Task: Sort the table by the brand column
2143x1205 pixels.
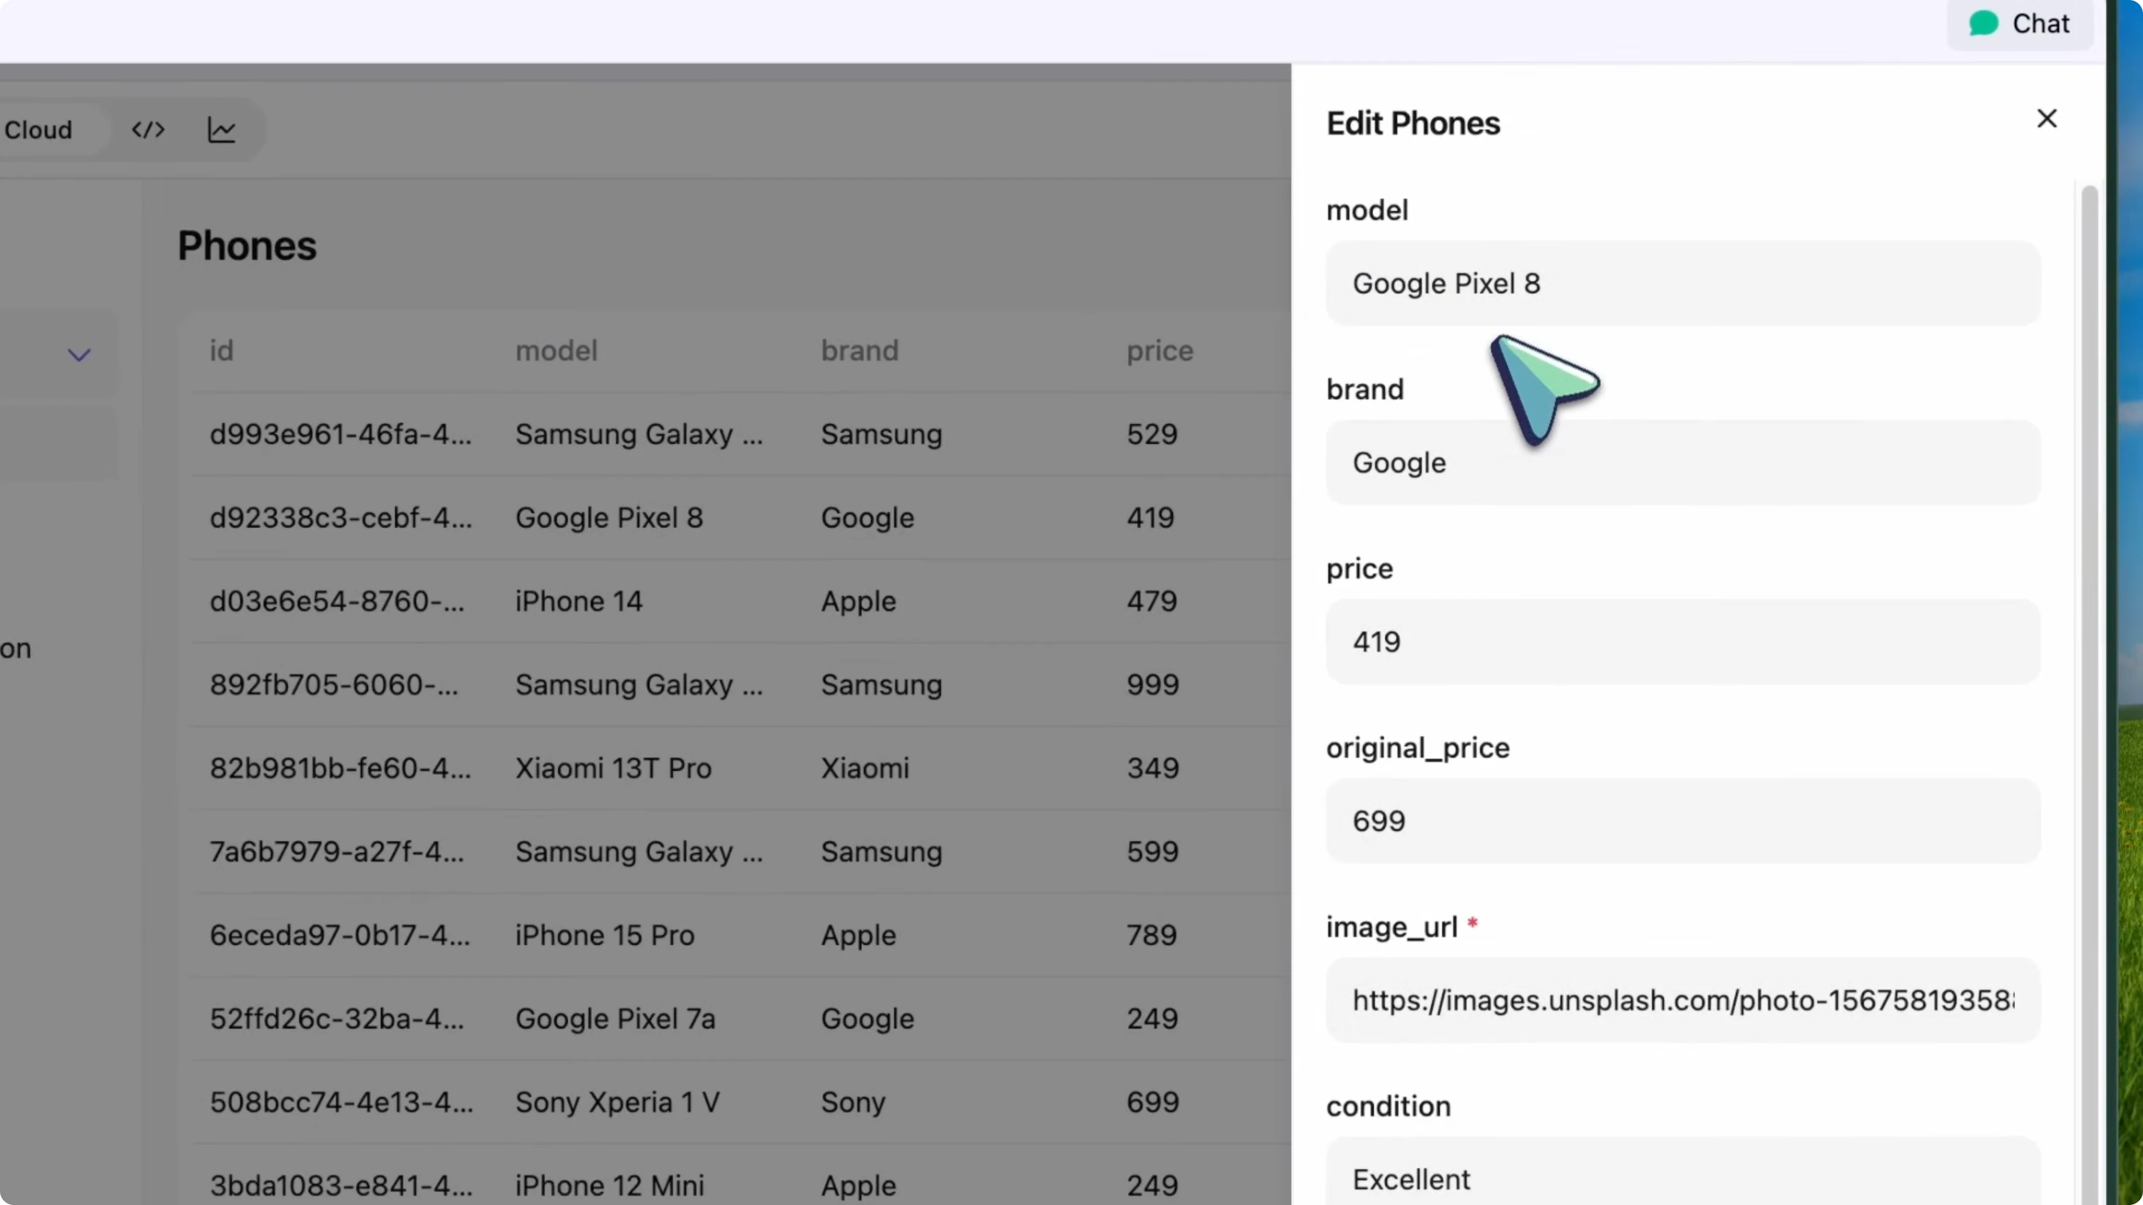Action: (x=860, y=351)
